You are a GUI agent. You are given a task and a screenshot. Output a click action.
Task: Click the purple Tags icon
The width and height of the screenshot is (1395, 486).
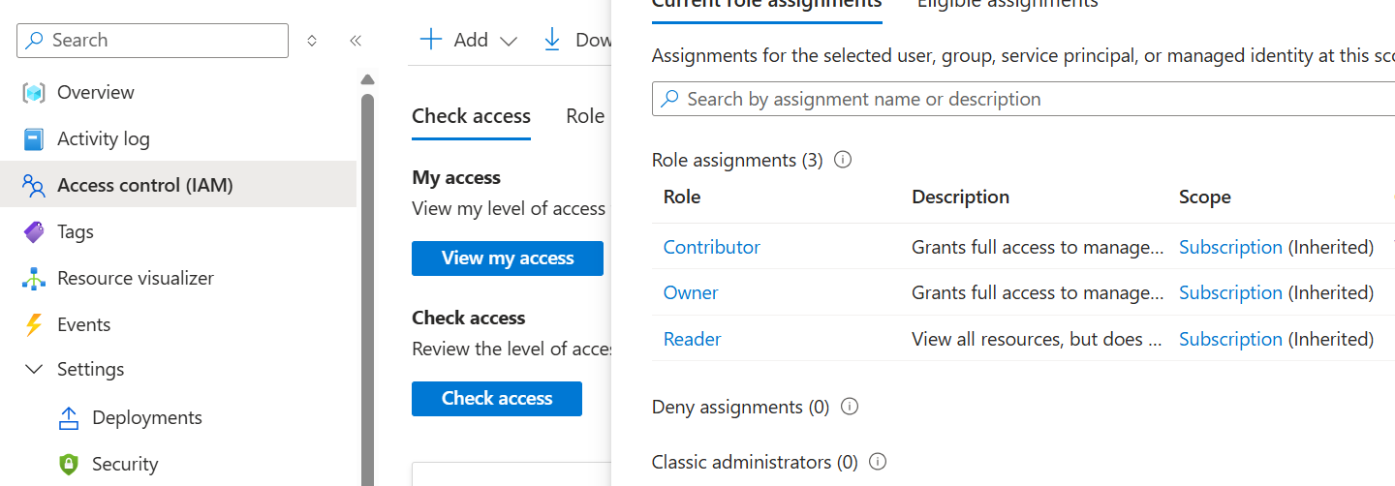(x=34, y=232)
